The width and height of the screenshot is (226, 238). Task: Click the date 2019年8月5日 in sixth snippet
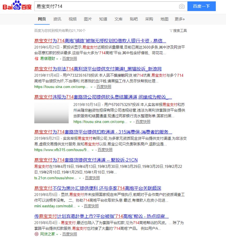46,195
